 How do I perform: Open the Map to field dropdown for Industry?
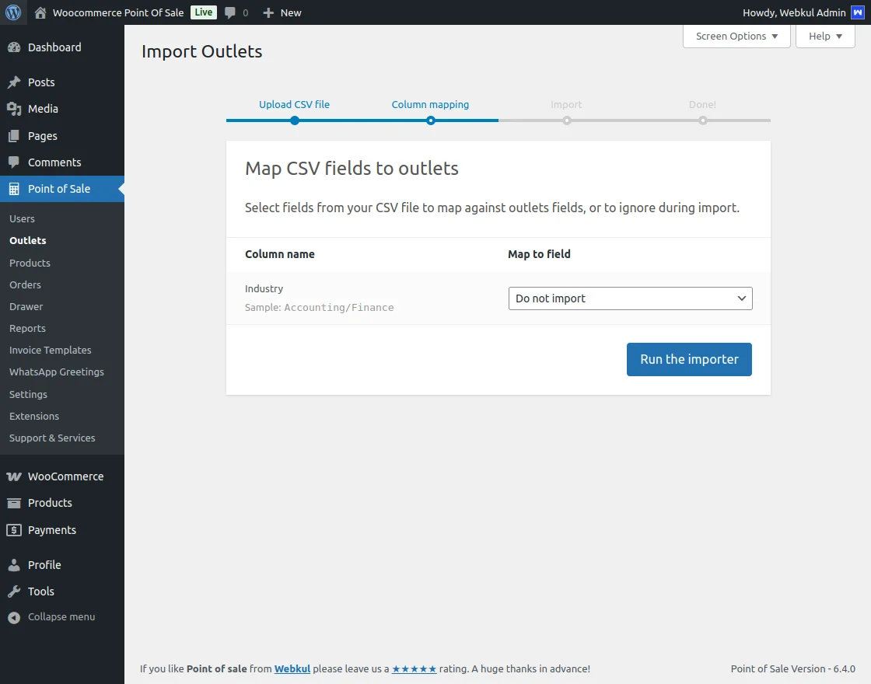pos(630,298)
